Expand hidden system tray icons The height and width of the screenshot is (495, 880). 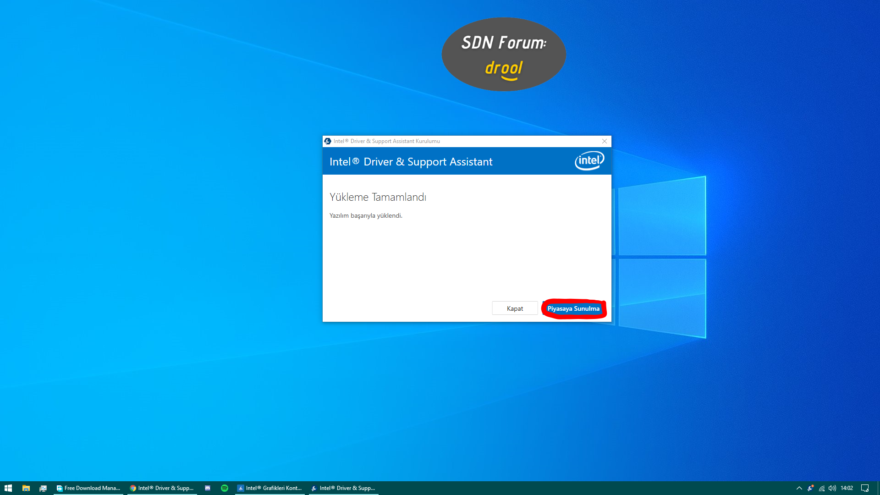(799, 488)
